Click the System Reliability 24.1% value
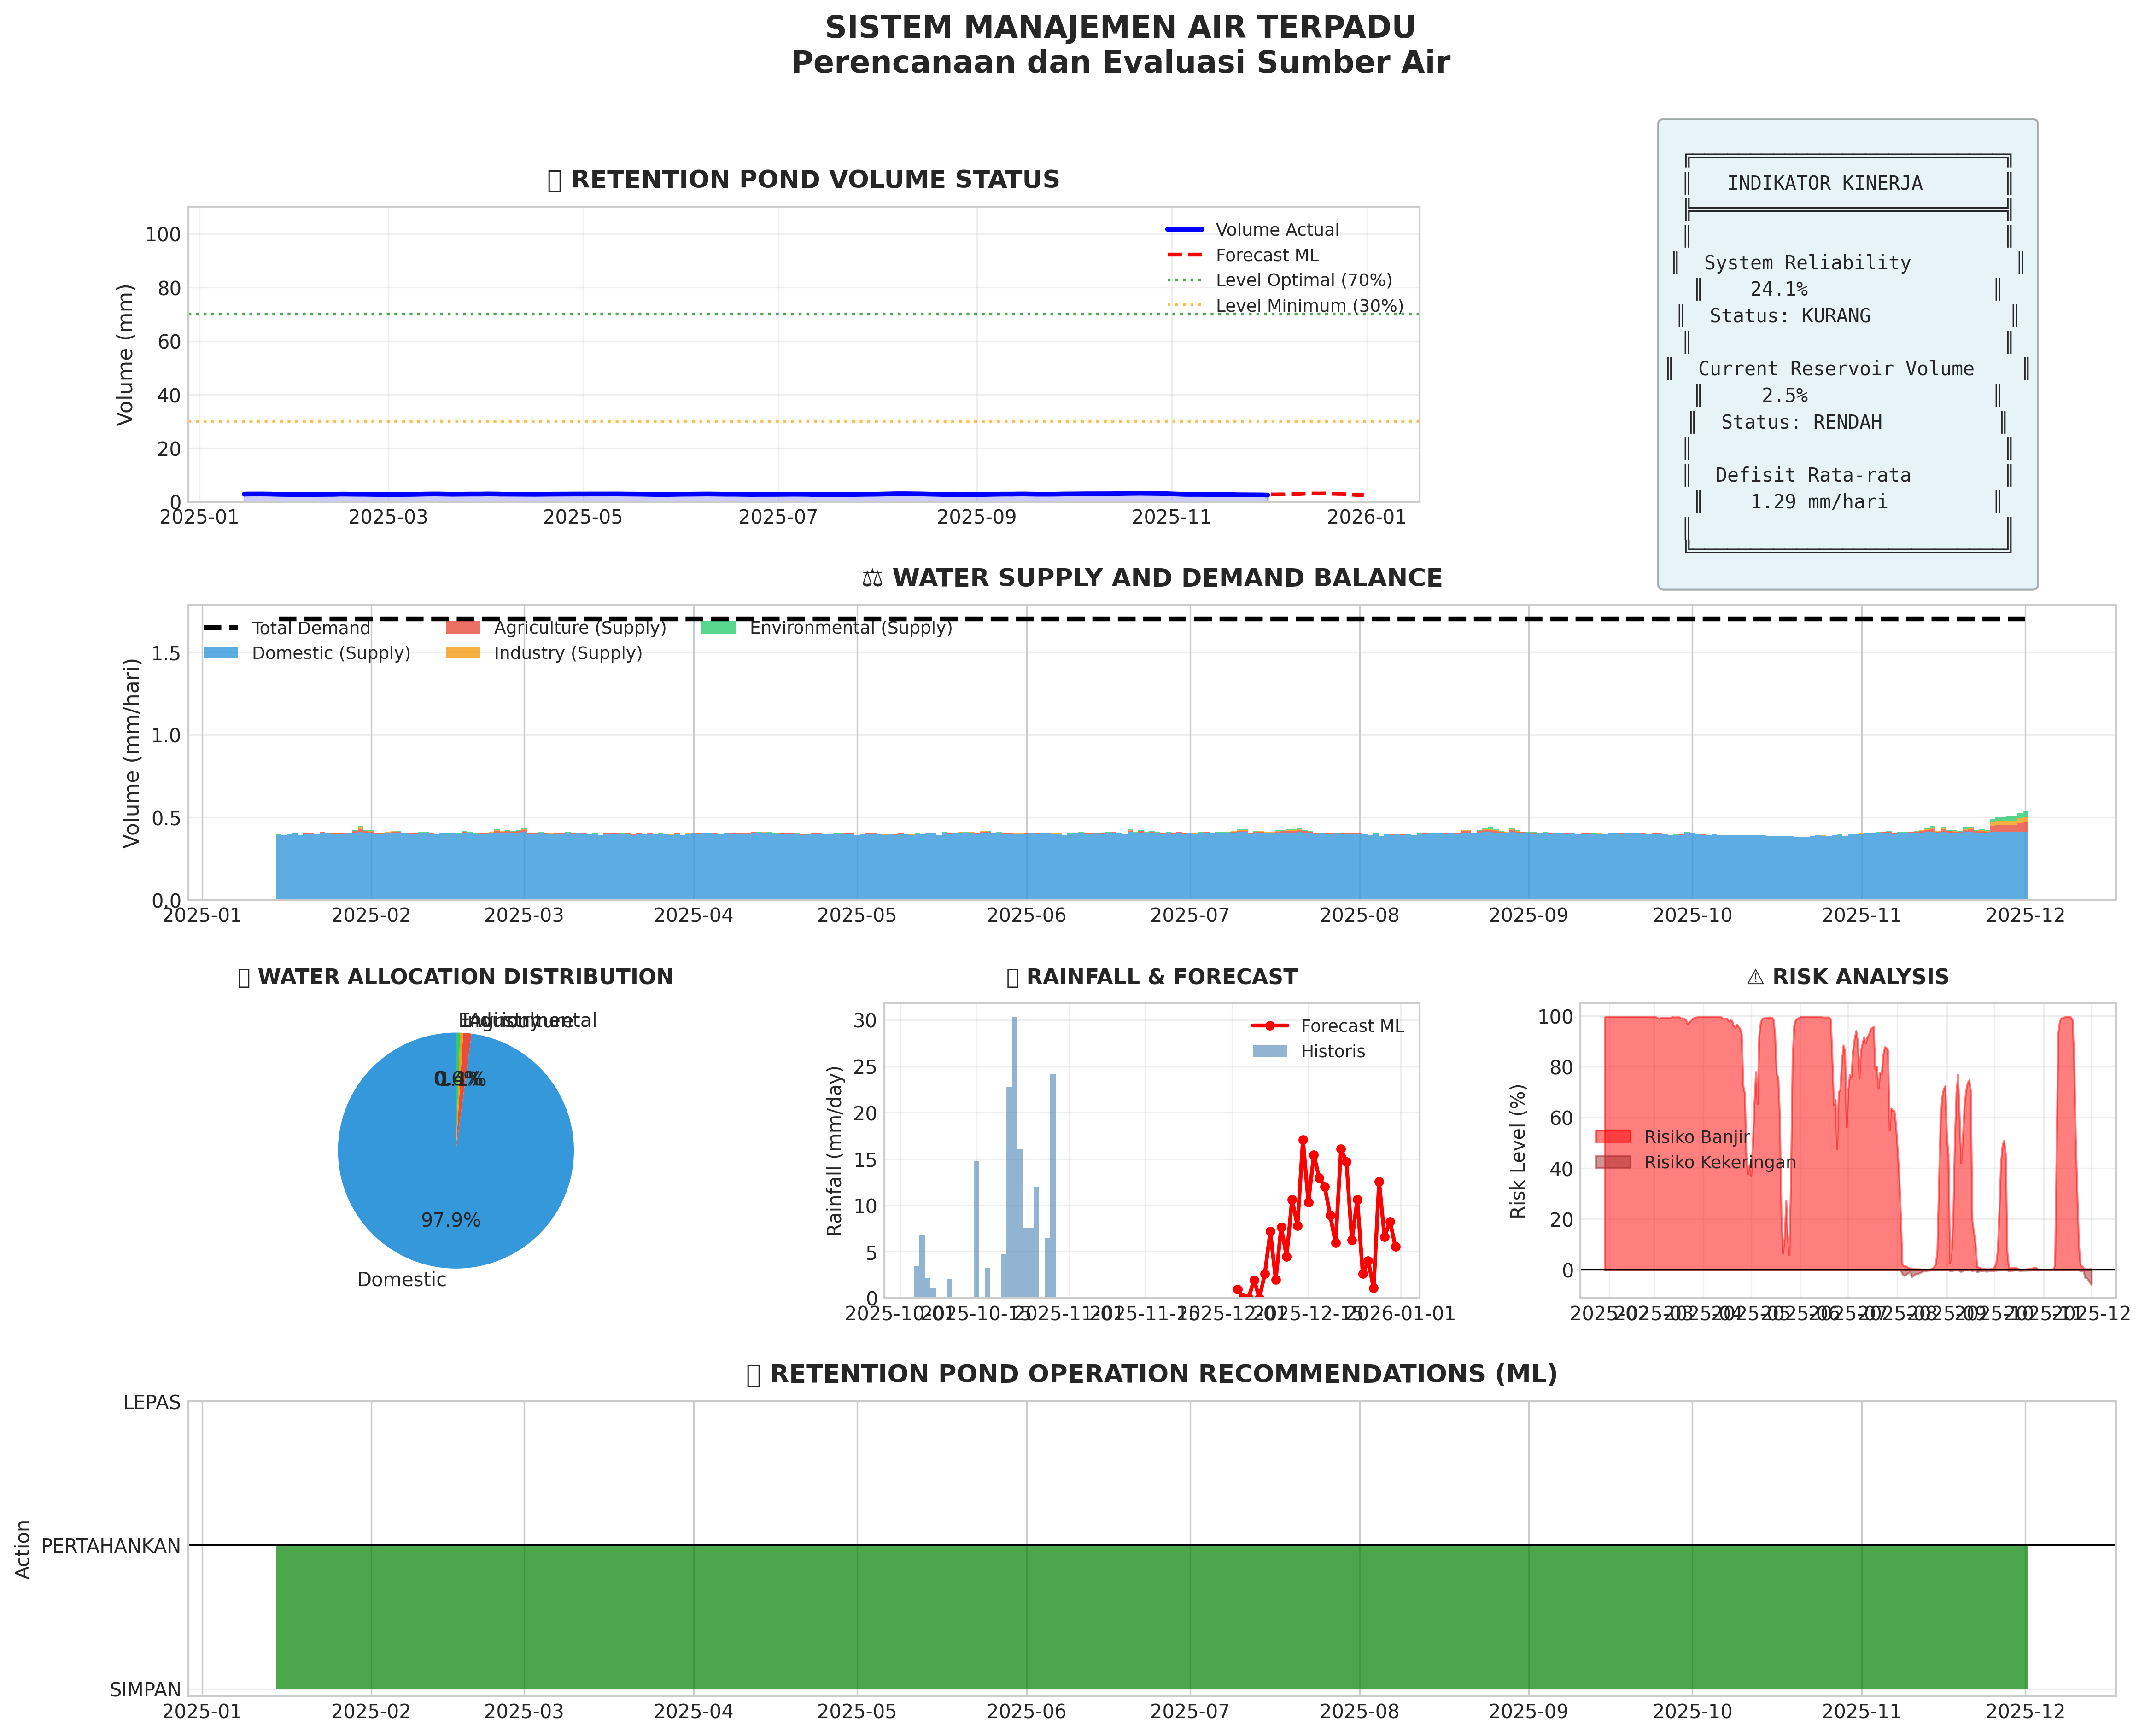 (x=1778, y=289)
